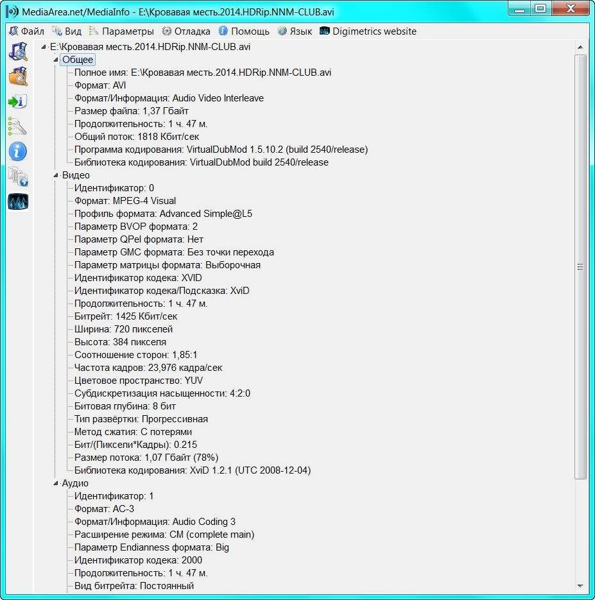Select 'Цветовое пространство: YUV' row

coord(139,381)
